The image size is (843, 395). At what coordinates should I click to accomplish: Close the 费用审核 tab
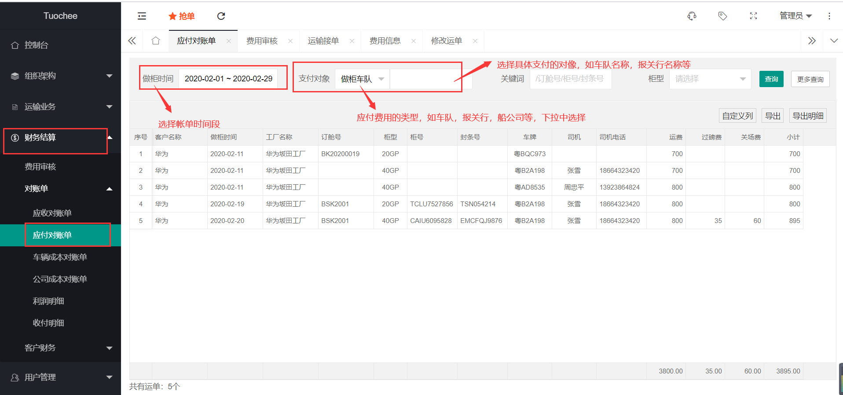tap(290, 41)
